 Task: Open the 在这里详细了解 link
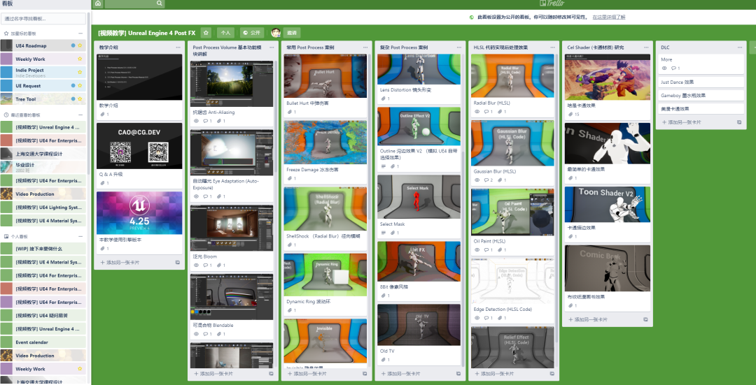point(609,17)
